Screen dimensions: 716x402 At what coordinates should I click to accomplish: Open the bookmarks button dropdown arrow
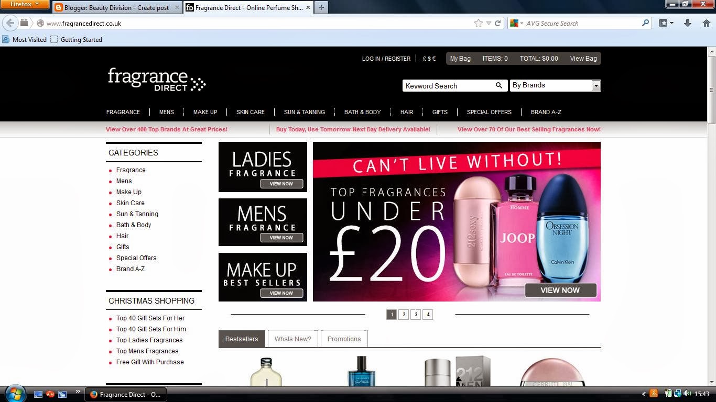tap(672, 23)
